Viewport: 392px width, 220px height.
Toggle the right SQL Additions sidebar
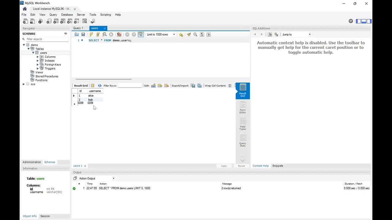369,21
